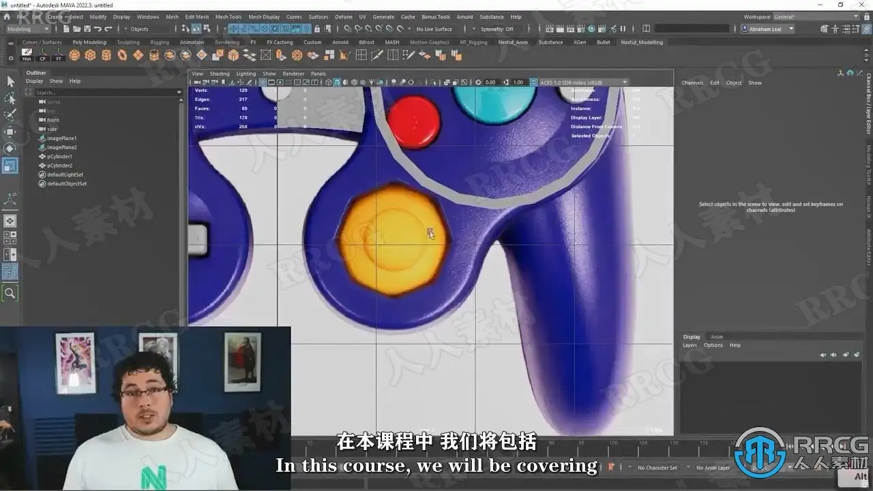873x491 pixels.
Task: Open the Layer Editor Options menu
Action: [713, 345]
